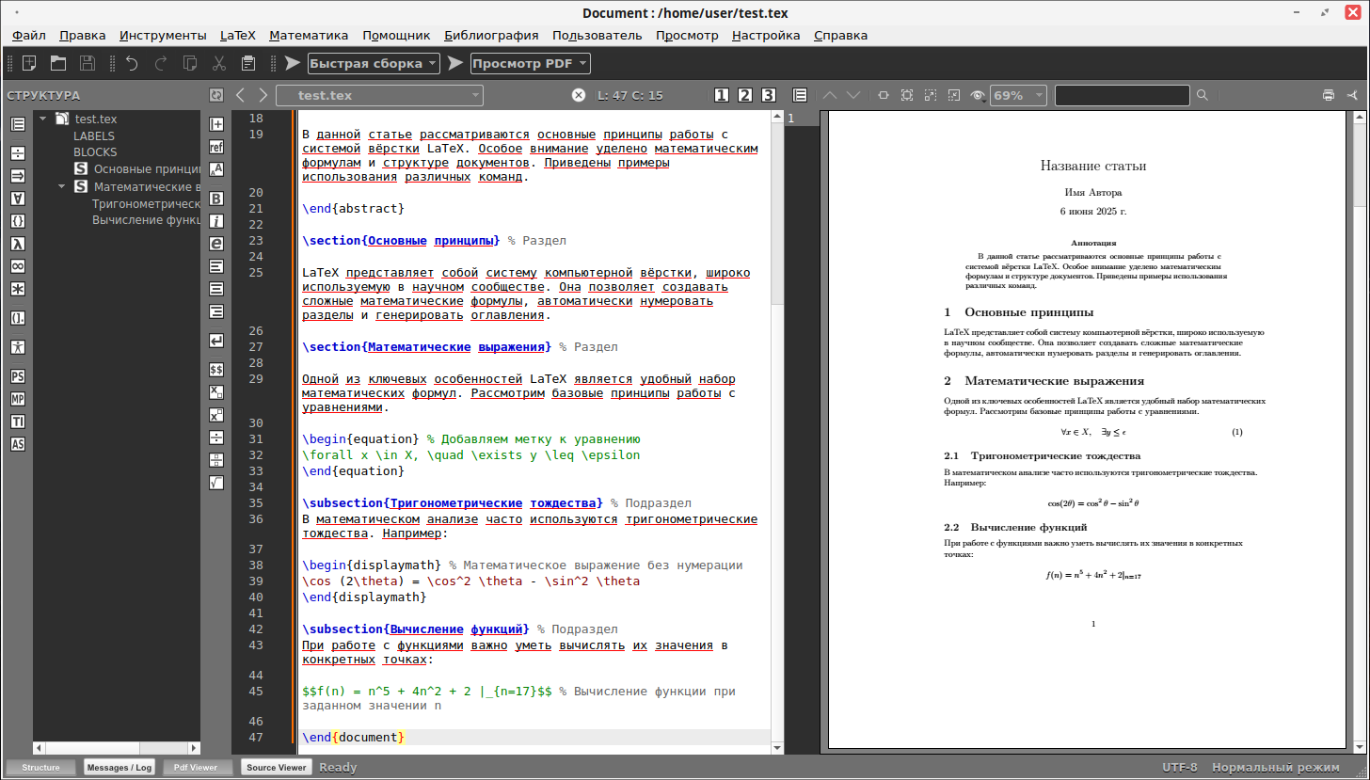Image resolution: width=1370 pixels, height=780 pixels.
Task: Fit PDF page to width
Action: point(884,95)
